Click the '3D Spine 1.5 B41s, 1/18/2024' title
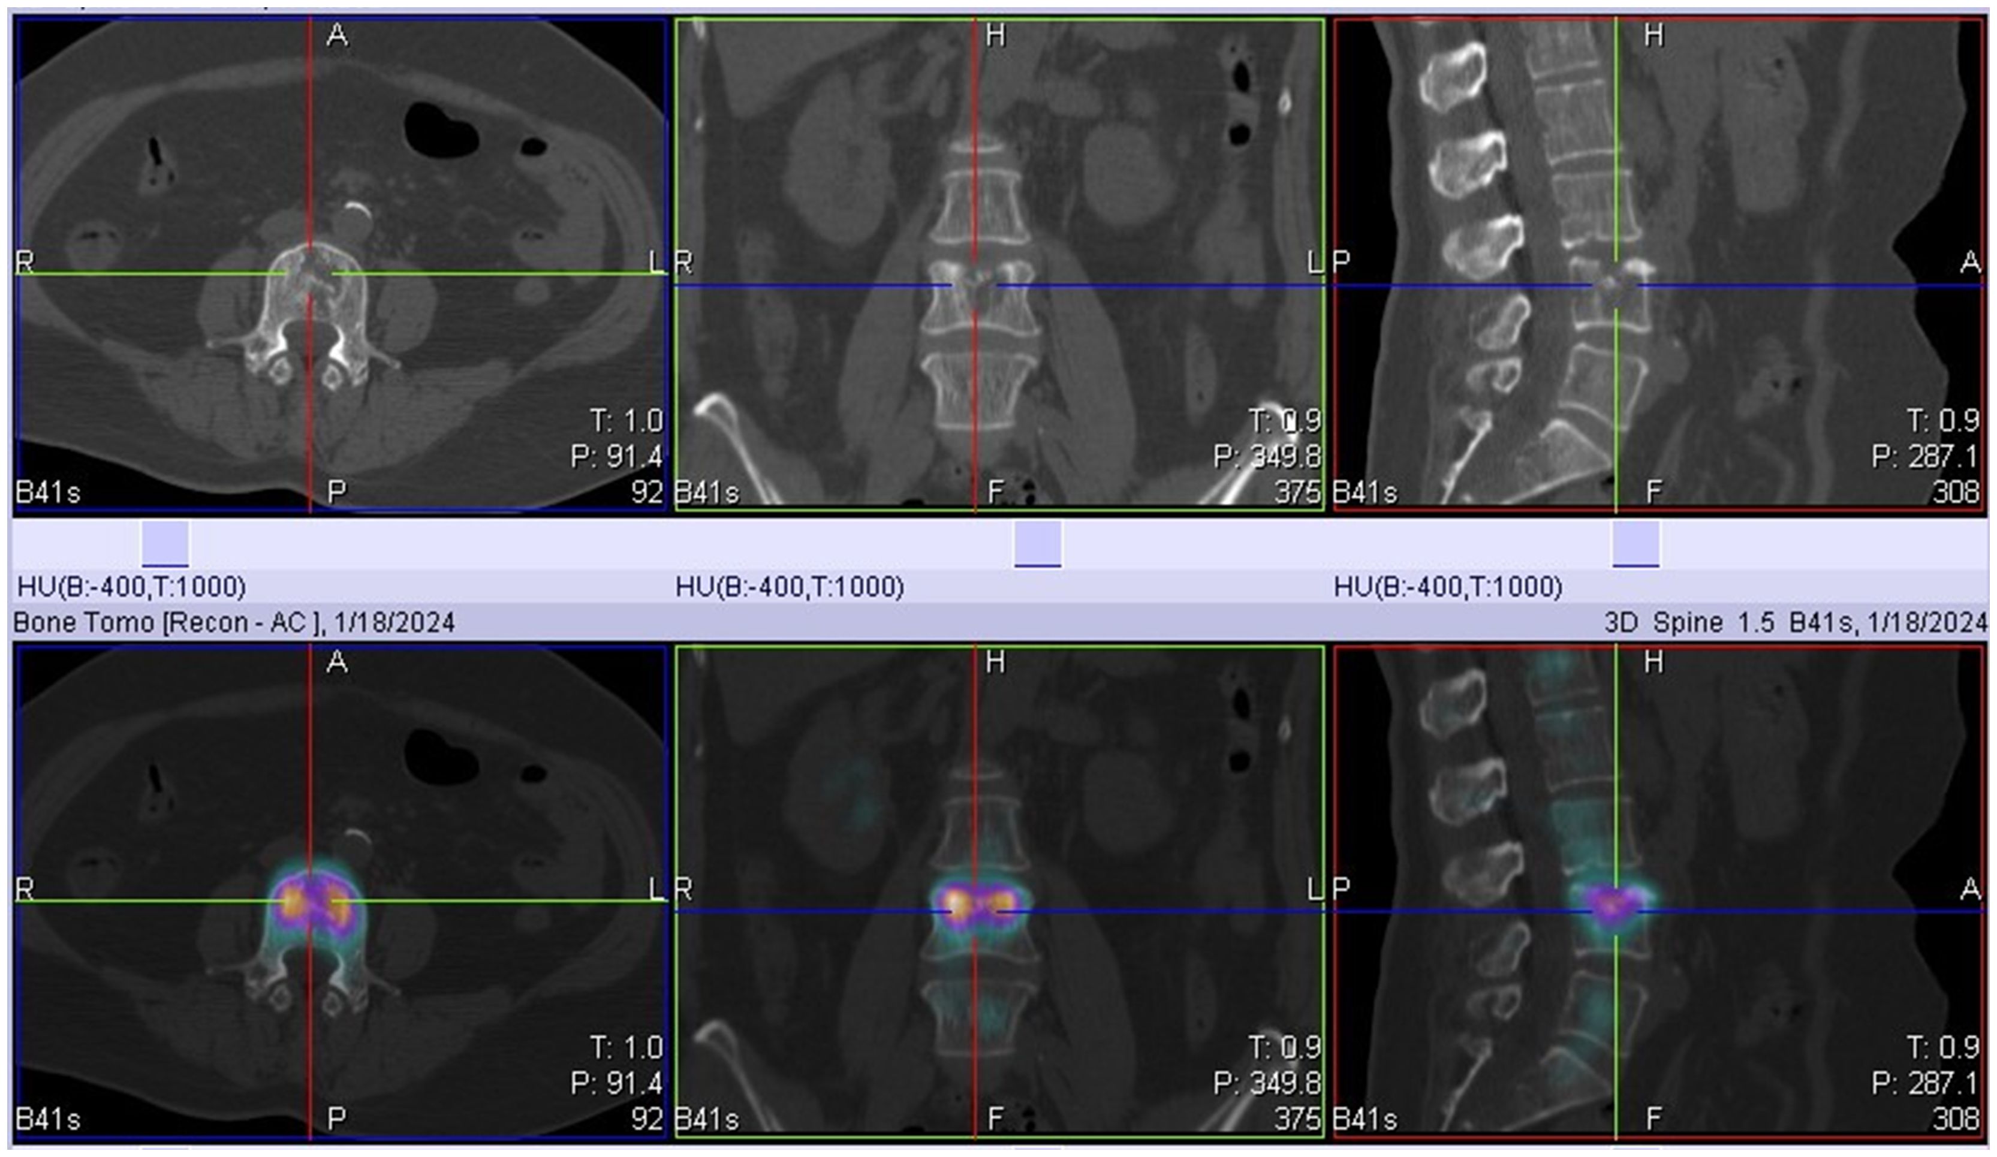This screenshot has width=1997, height=1157. coord(1795,622)
